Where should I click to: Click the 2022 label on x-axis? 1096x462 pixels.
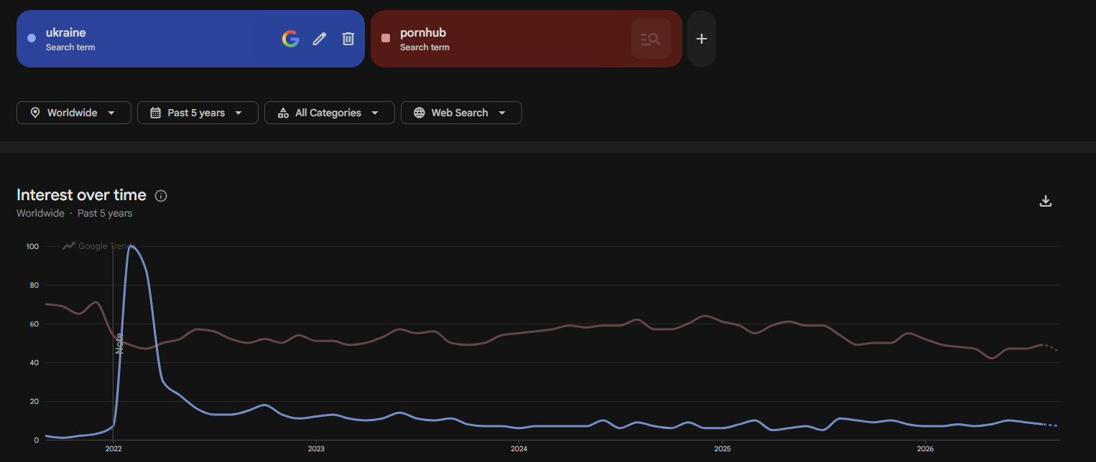pyautogui.click(x=113, y=449)
